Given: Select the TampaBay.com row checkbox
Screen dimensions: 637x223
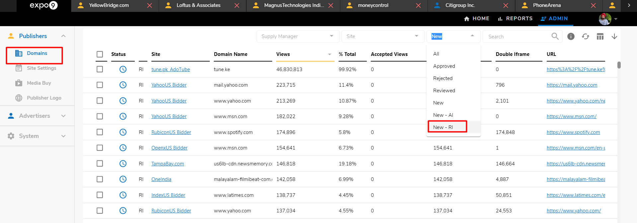Looking at the screenshot, I should click(100, 164).
